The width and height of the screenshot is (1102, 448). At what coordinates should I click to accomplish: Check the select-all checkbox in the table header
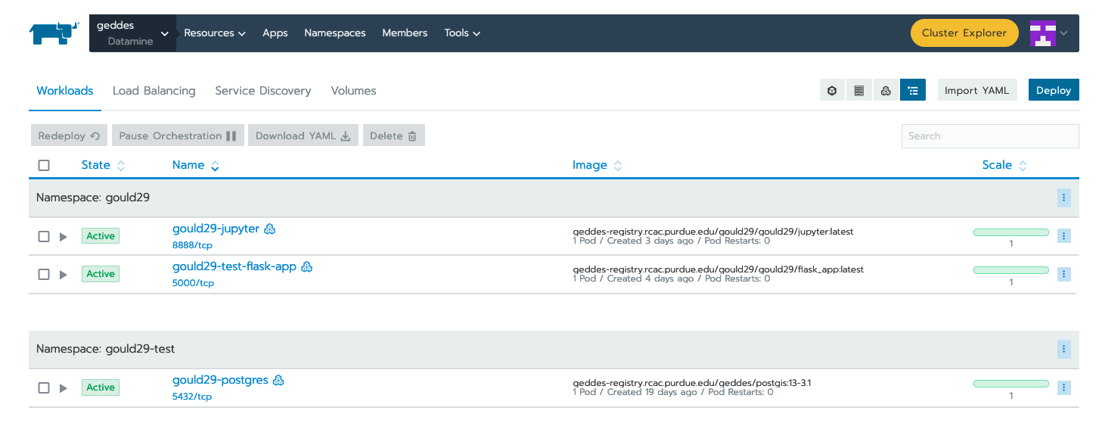pos(43,165)
